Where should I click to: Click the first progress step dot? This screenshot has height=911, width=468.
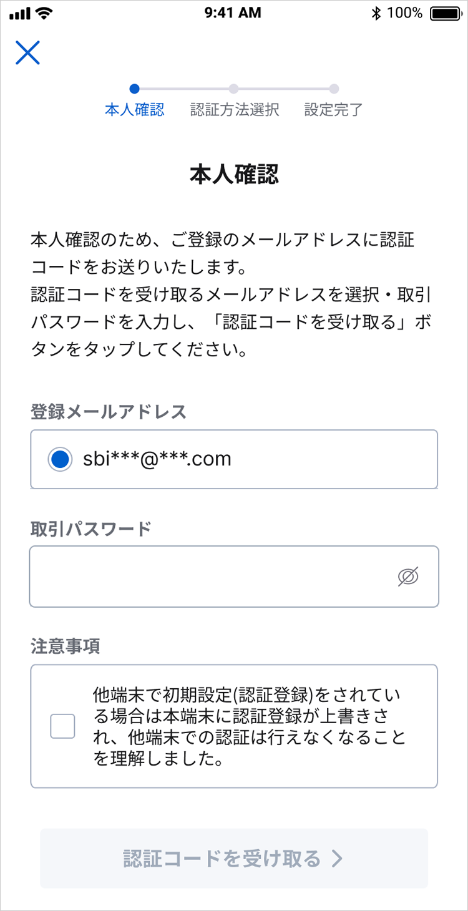[x=135, y=89]
